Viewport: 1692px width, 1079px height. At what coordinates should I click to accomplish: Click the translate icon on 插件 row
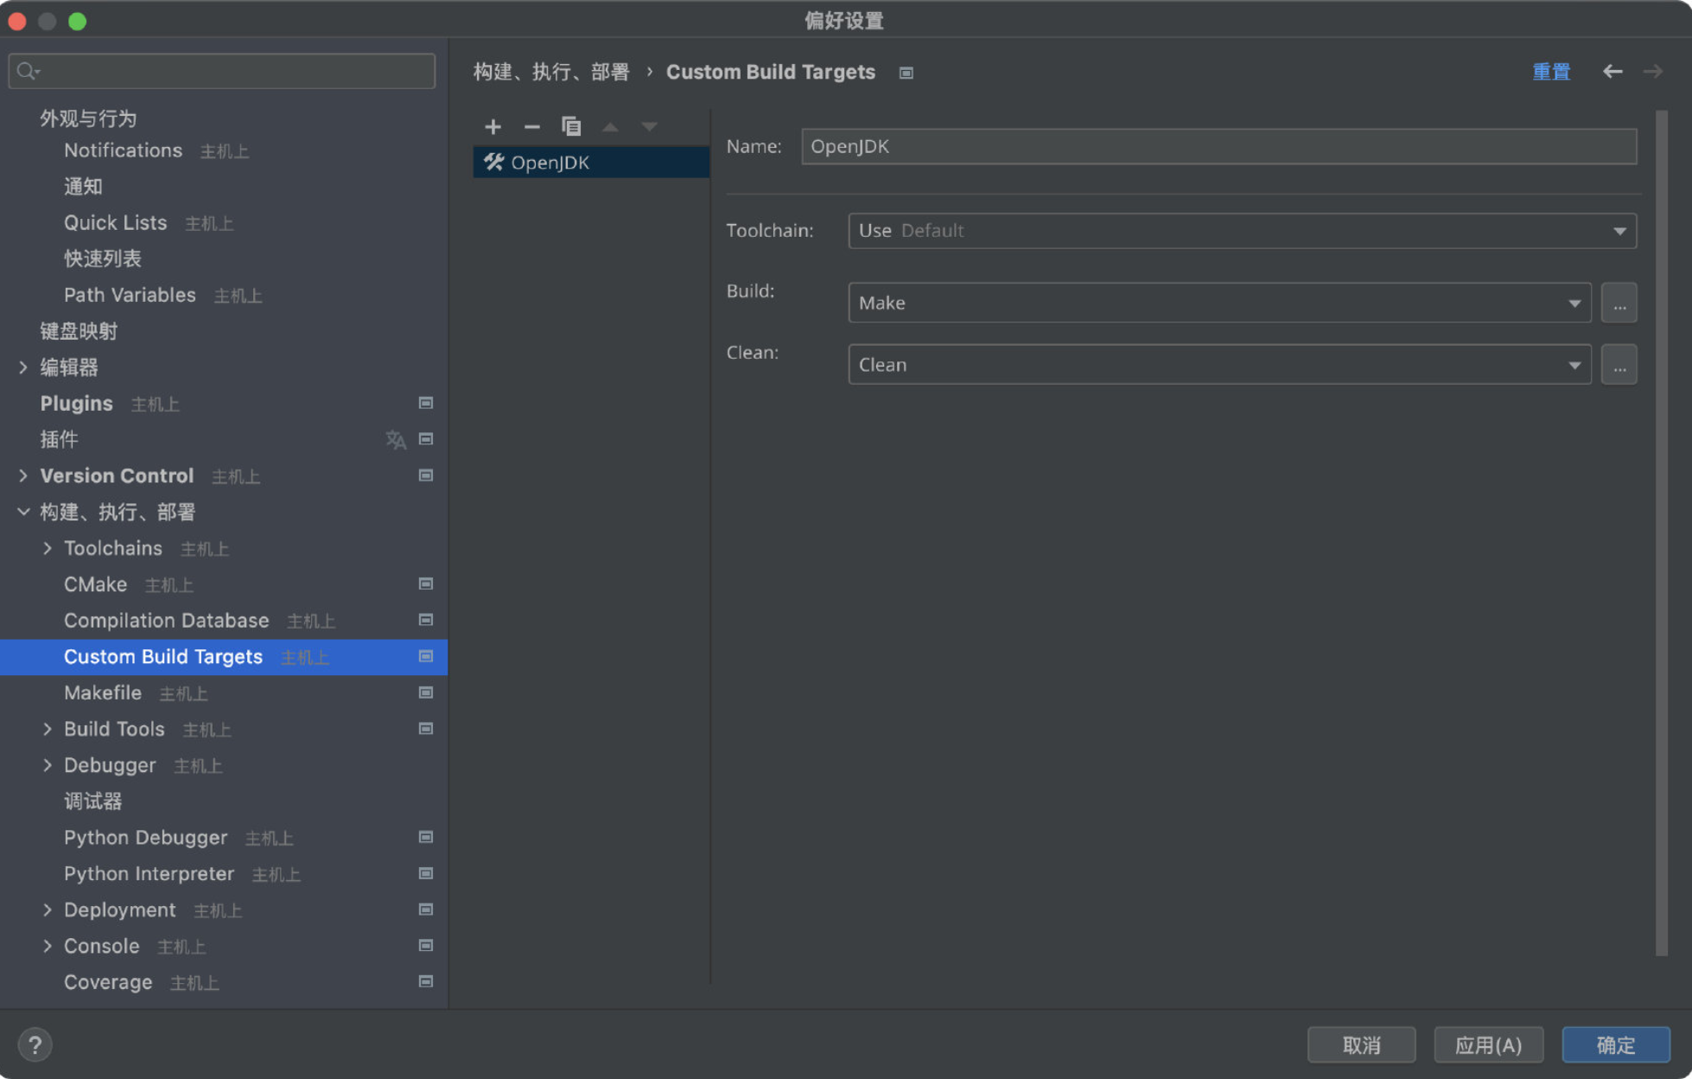pos(396,439)
